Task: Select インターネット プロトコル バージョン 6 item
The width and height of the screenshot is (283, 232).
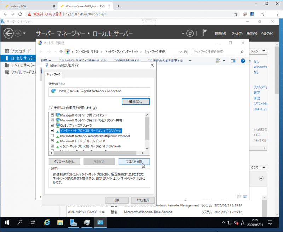Action: click(x=91, y=146)
